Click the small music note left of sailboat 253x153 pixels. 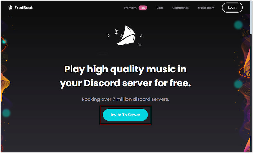click(108, 36)
